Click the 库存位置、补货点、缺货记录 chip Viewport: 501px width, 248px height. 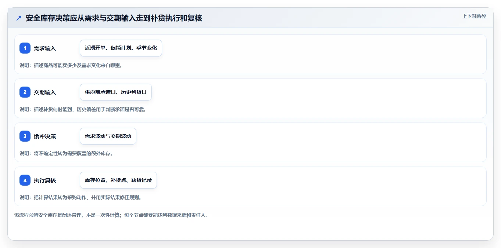tap(118, 180)
